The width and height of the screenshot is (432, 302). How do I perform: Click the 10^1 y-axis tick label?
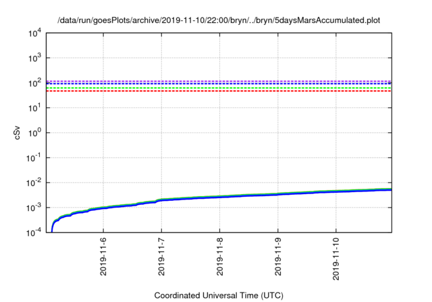34,108
